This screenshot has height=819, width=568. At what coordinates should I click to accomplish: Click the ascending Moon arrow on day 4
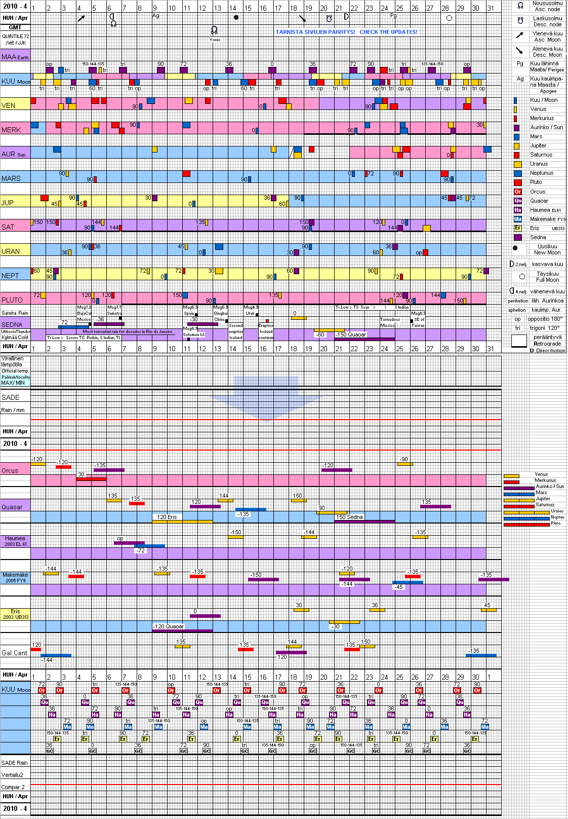click(x=81, y=18)
